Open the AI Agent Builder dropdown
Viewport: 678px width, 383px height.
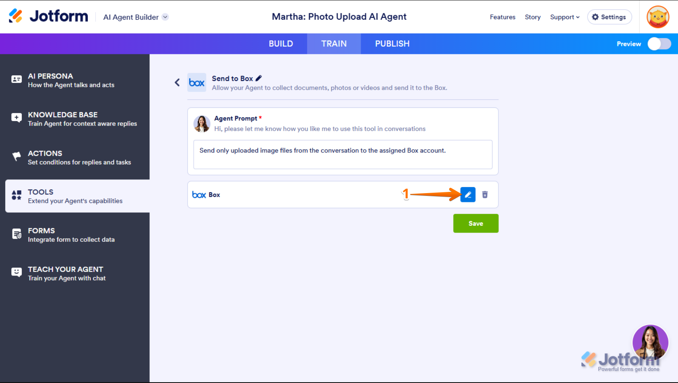pos(136,17)
